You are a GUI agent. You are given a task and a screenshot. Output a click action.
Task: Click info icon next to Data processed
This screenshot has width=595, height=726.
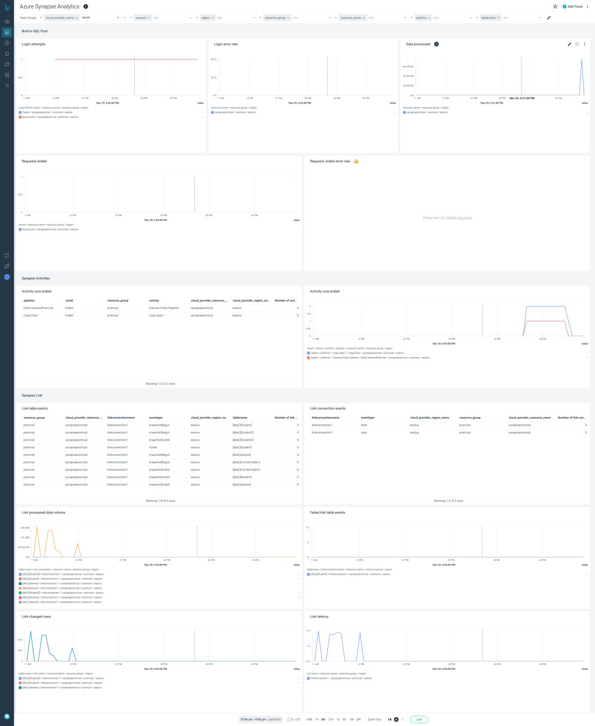click(x=436, y=44)
